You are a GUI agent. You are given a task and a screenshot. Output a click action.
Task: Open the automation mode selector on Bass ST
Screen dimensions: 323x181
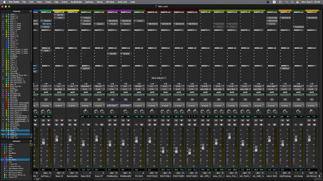[99, 95]
